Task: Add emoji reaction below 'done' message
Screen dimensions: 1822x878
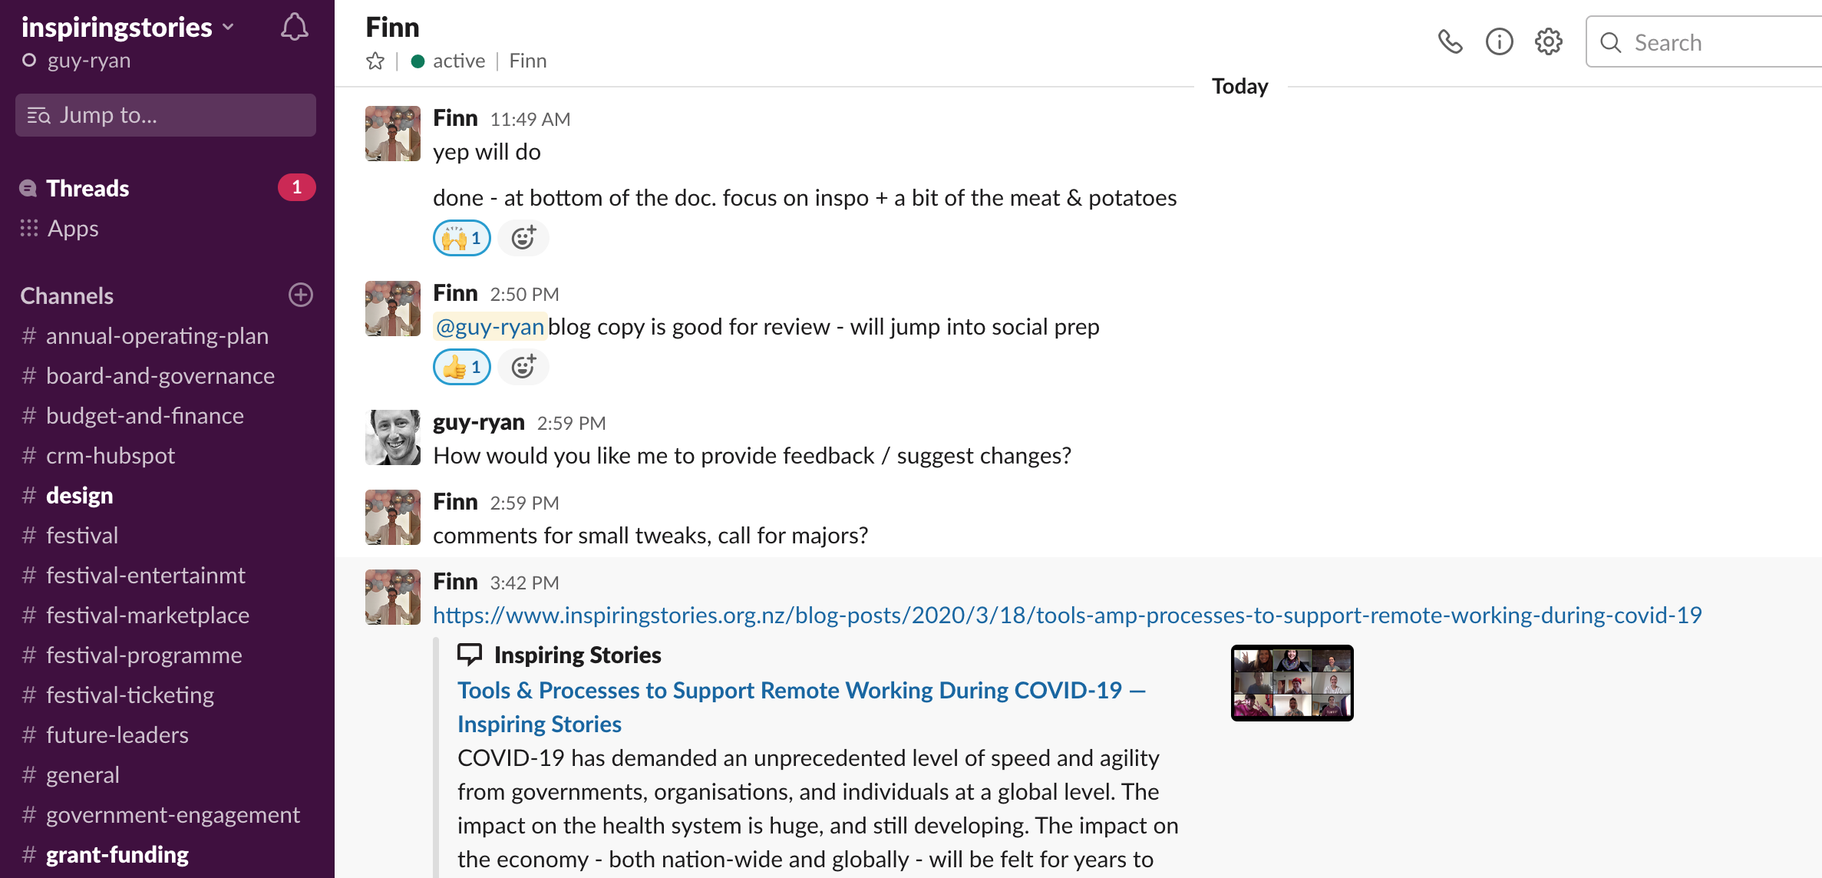Action: (x=523, y=238)
